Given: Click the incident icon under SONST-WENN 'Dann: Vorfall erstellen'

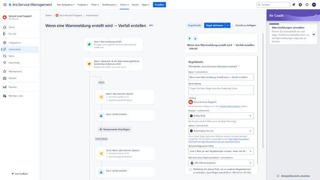Looking at the screenshot, I should tap(101, 172).
